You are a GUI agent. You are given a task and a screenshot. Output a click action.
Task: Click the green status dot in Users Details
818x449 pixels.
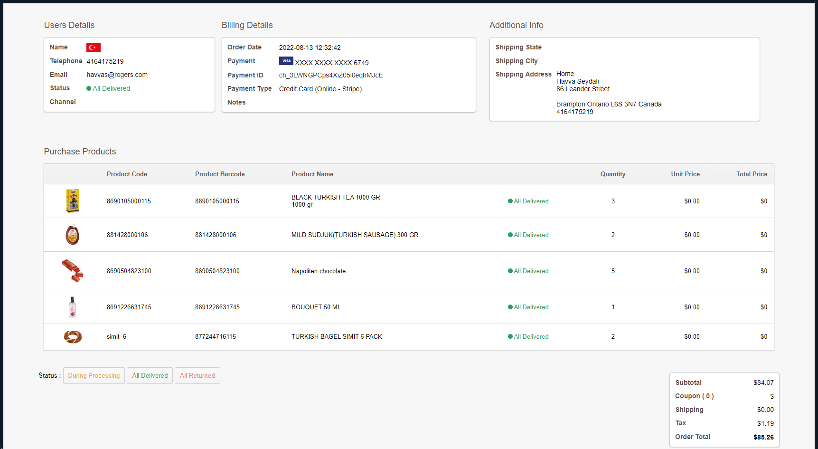tap(89, 88)
